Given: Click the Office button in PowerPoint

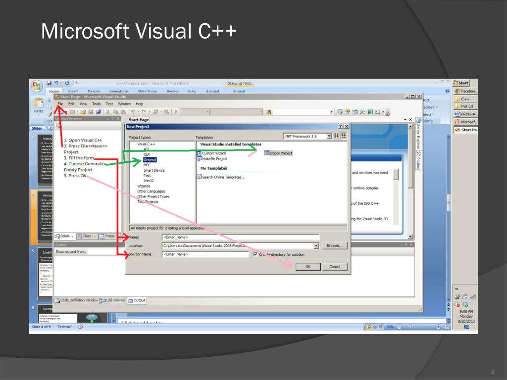Looking at the screenshot, I should point(37,86).
